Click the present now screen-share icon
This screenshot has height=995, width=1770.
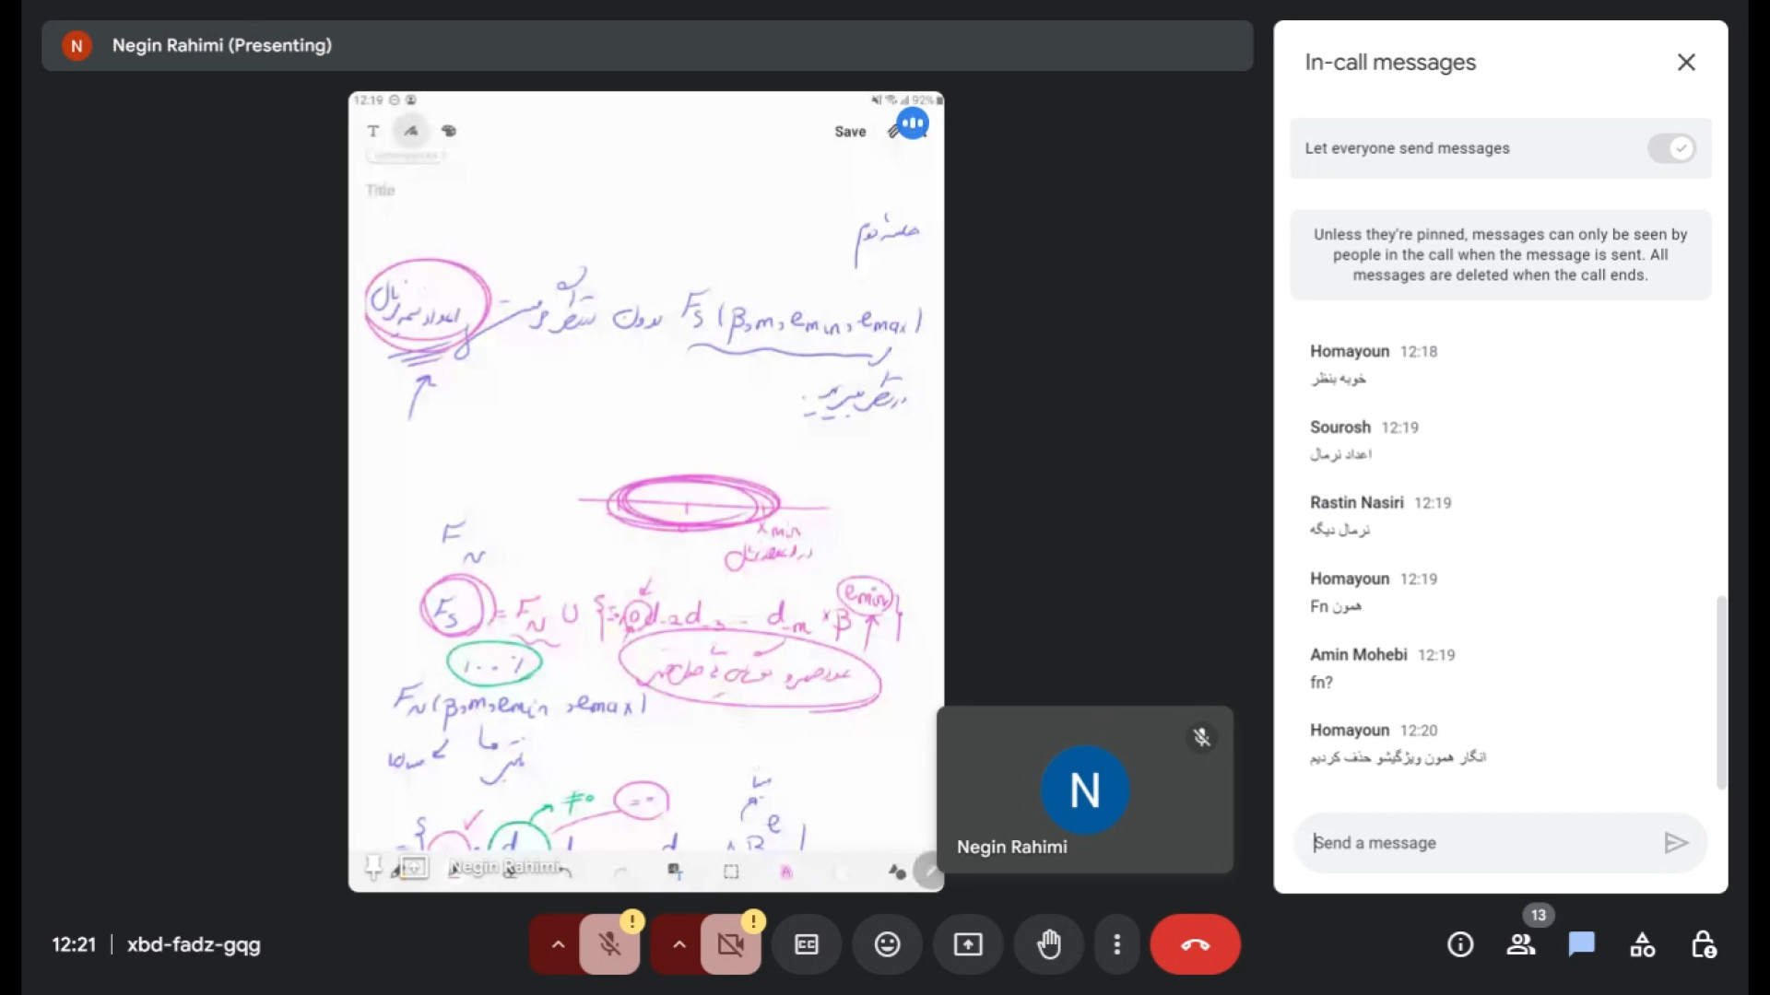click(968, 944)
